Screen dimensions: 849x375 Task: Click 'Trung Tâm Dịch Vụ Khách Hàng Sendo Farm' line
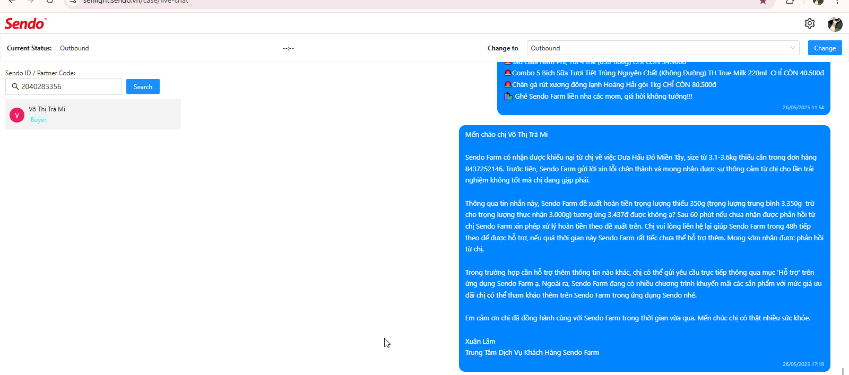pos(532,353)
